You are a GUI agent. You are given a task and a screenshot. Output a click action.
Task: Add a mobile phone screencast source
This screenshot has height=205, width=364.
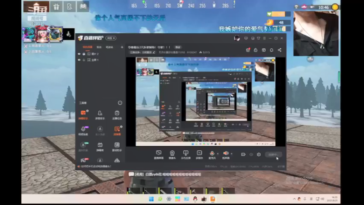pyautogui.click(x=186, y=154)
